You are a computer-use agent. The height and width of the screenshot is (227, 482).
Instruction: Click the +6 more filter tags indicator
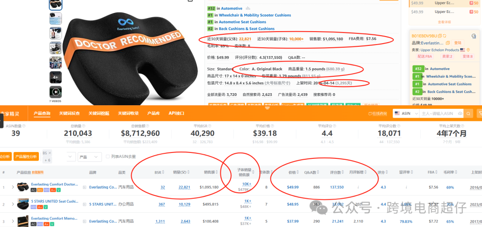(x=47, y=161)
